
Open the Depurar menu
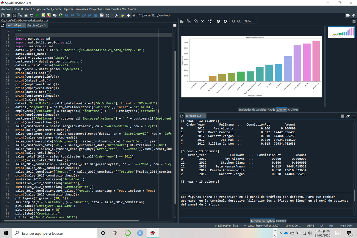pyautogui.click(x=68, y=9)
